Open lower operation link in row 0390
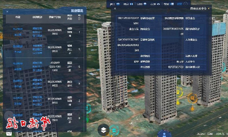Screen dimensions: 228x137 pyautogui.click(x=18, y=52)
